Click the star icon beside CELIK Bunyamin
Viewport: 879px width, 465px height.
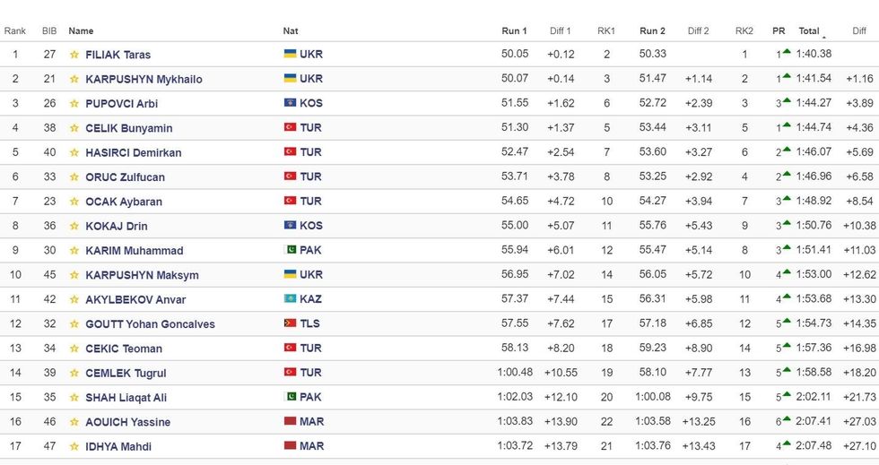pyautogui.click(x=74, y=128)
